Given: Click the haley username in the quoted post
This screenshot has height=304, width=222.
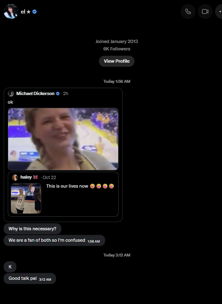Looking at the screenshot, I should [x=26, y=177].
